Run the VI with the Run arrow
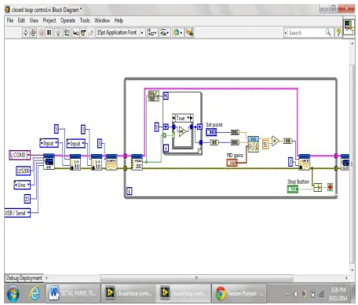 [25, 33]
